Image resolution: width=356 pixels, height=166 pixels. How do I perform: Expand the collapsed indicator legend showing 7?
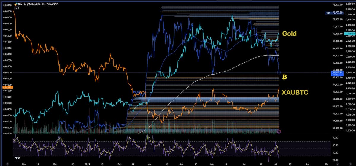(x=17, y=8)
